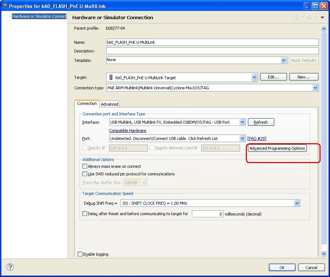Select Hardware or Simulator Connection tree item
330x277 pixels.
point(39,16)
